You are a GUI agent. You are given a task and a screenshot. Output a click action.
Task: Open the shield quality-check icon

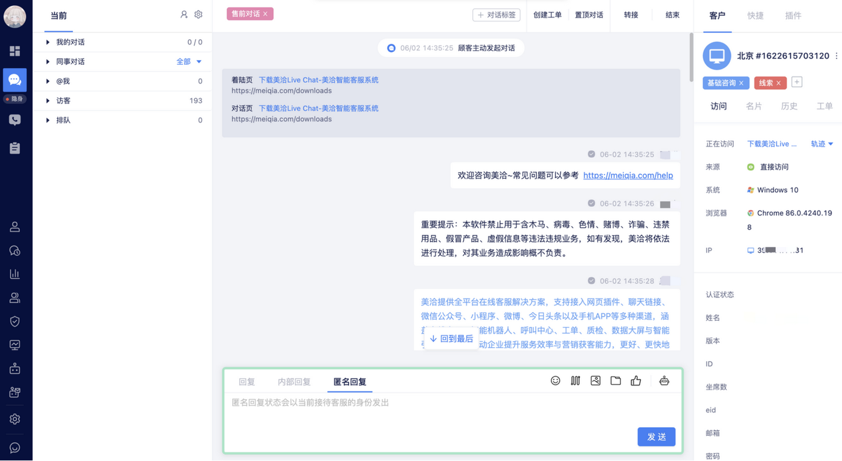tap(15, 321)
